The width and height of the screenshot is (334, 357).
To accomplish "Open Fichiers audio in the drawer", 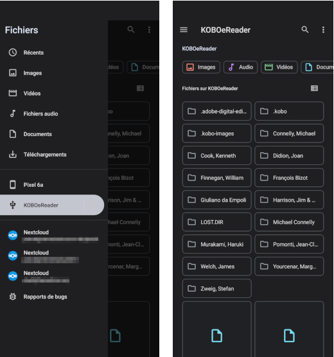I will point(54,114).
